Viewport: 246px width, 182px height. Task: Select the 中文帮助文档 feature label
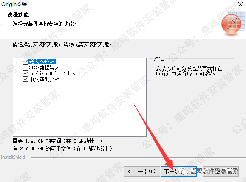[45, 79]
